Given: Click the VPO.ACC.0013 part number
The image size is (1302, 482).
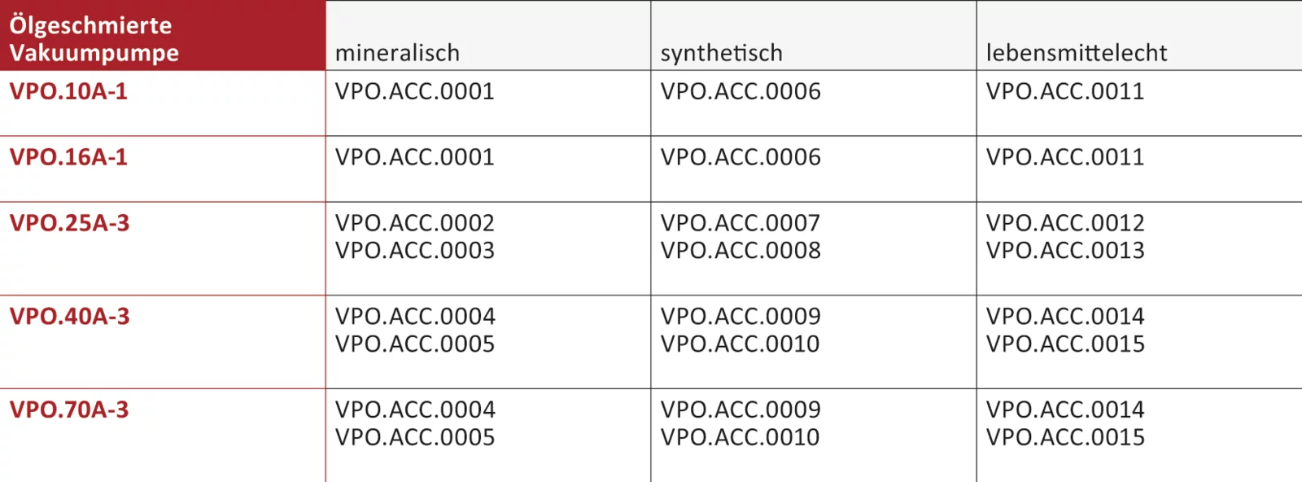Looking at the screenshot, I should pyautogui.click(x=1064, y=251).
